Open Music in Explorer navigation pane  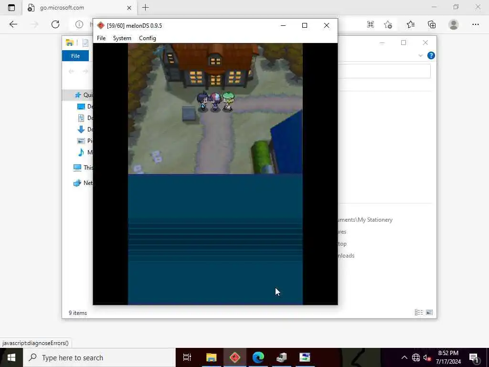point(85,152)
